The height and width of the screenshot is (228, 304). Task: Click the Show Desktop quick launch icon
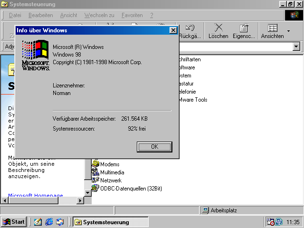(38, 222)
